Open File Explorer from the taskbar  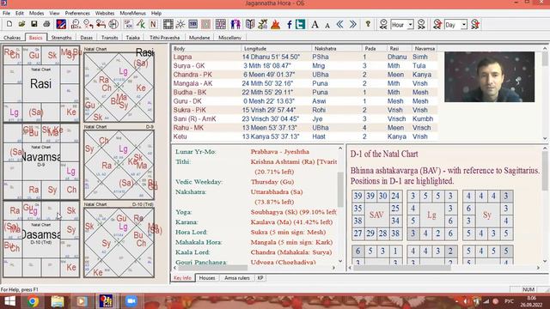[x=58, y=301]
